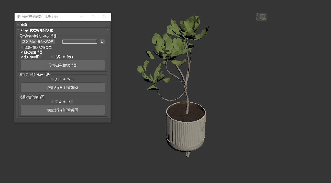Select 渲染 radio under 文件夹中的 VRay 代理
This screenshot has height=183, width=331.
[x=52, y=79]
